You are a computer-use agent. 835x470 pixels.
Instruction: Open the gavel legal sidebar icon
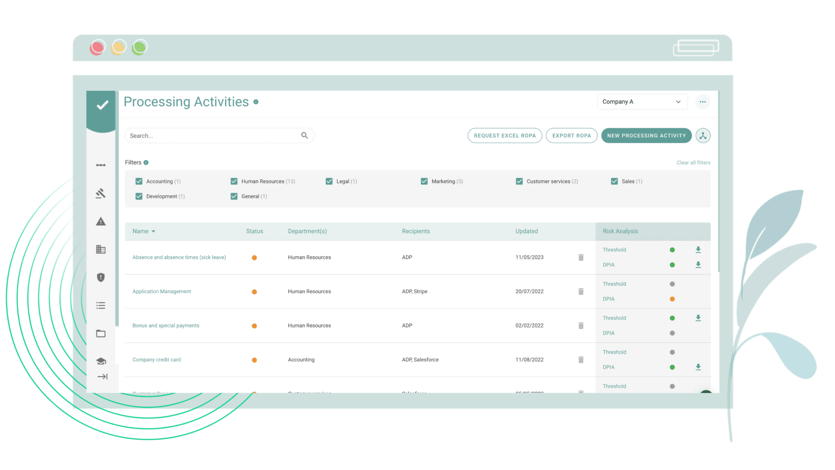(x=101, y=193)
